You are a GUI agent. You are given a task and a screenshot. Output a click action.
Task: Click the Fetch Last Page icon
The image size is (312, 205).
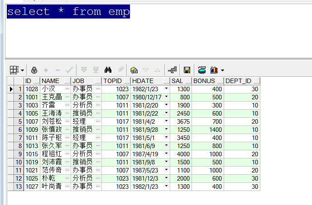point(96,70)
